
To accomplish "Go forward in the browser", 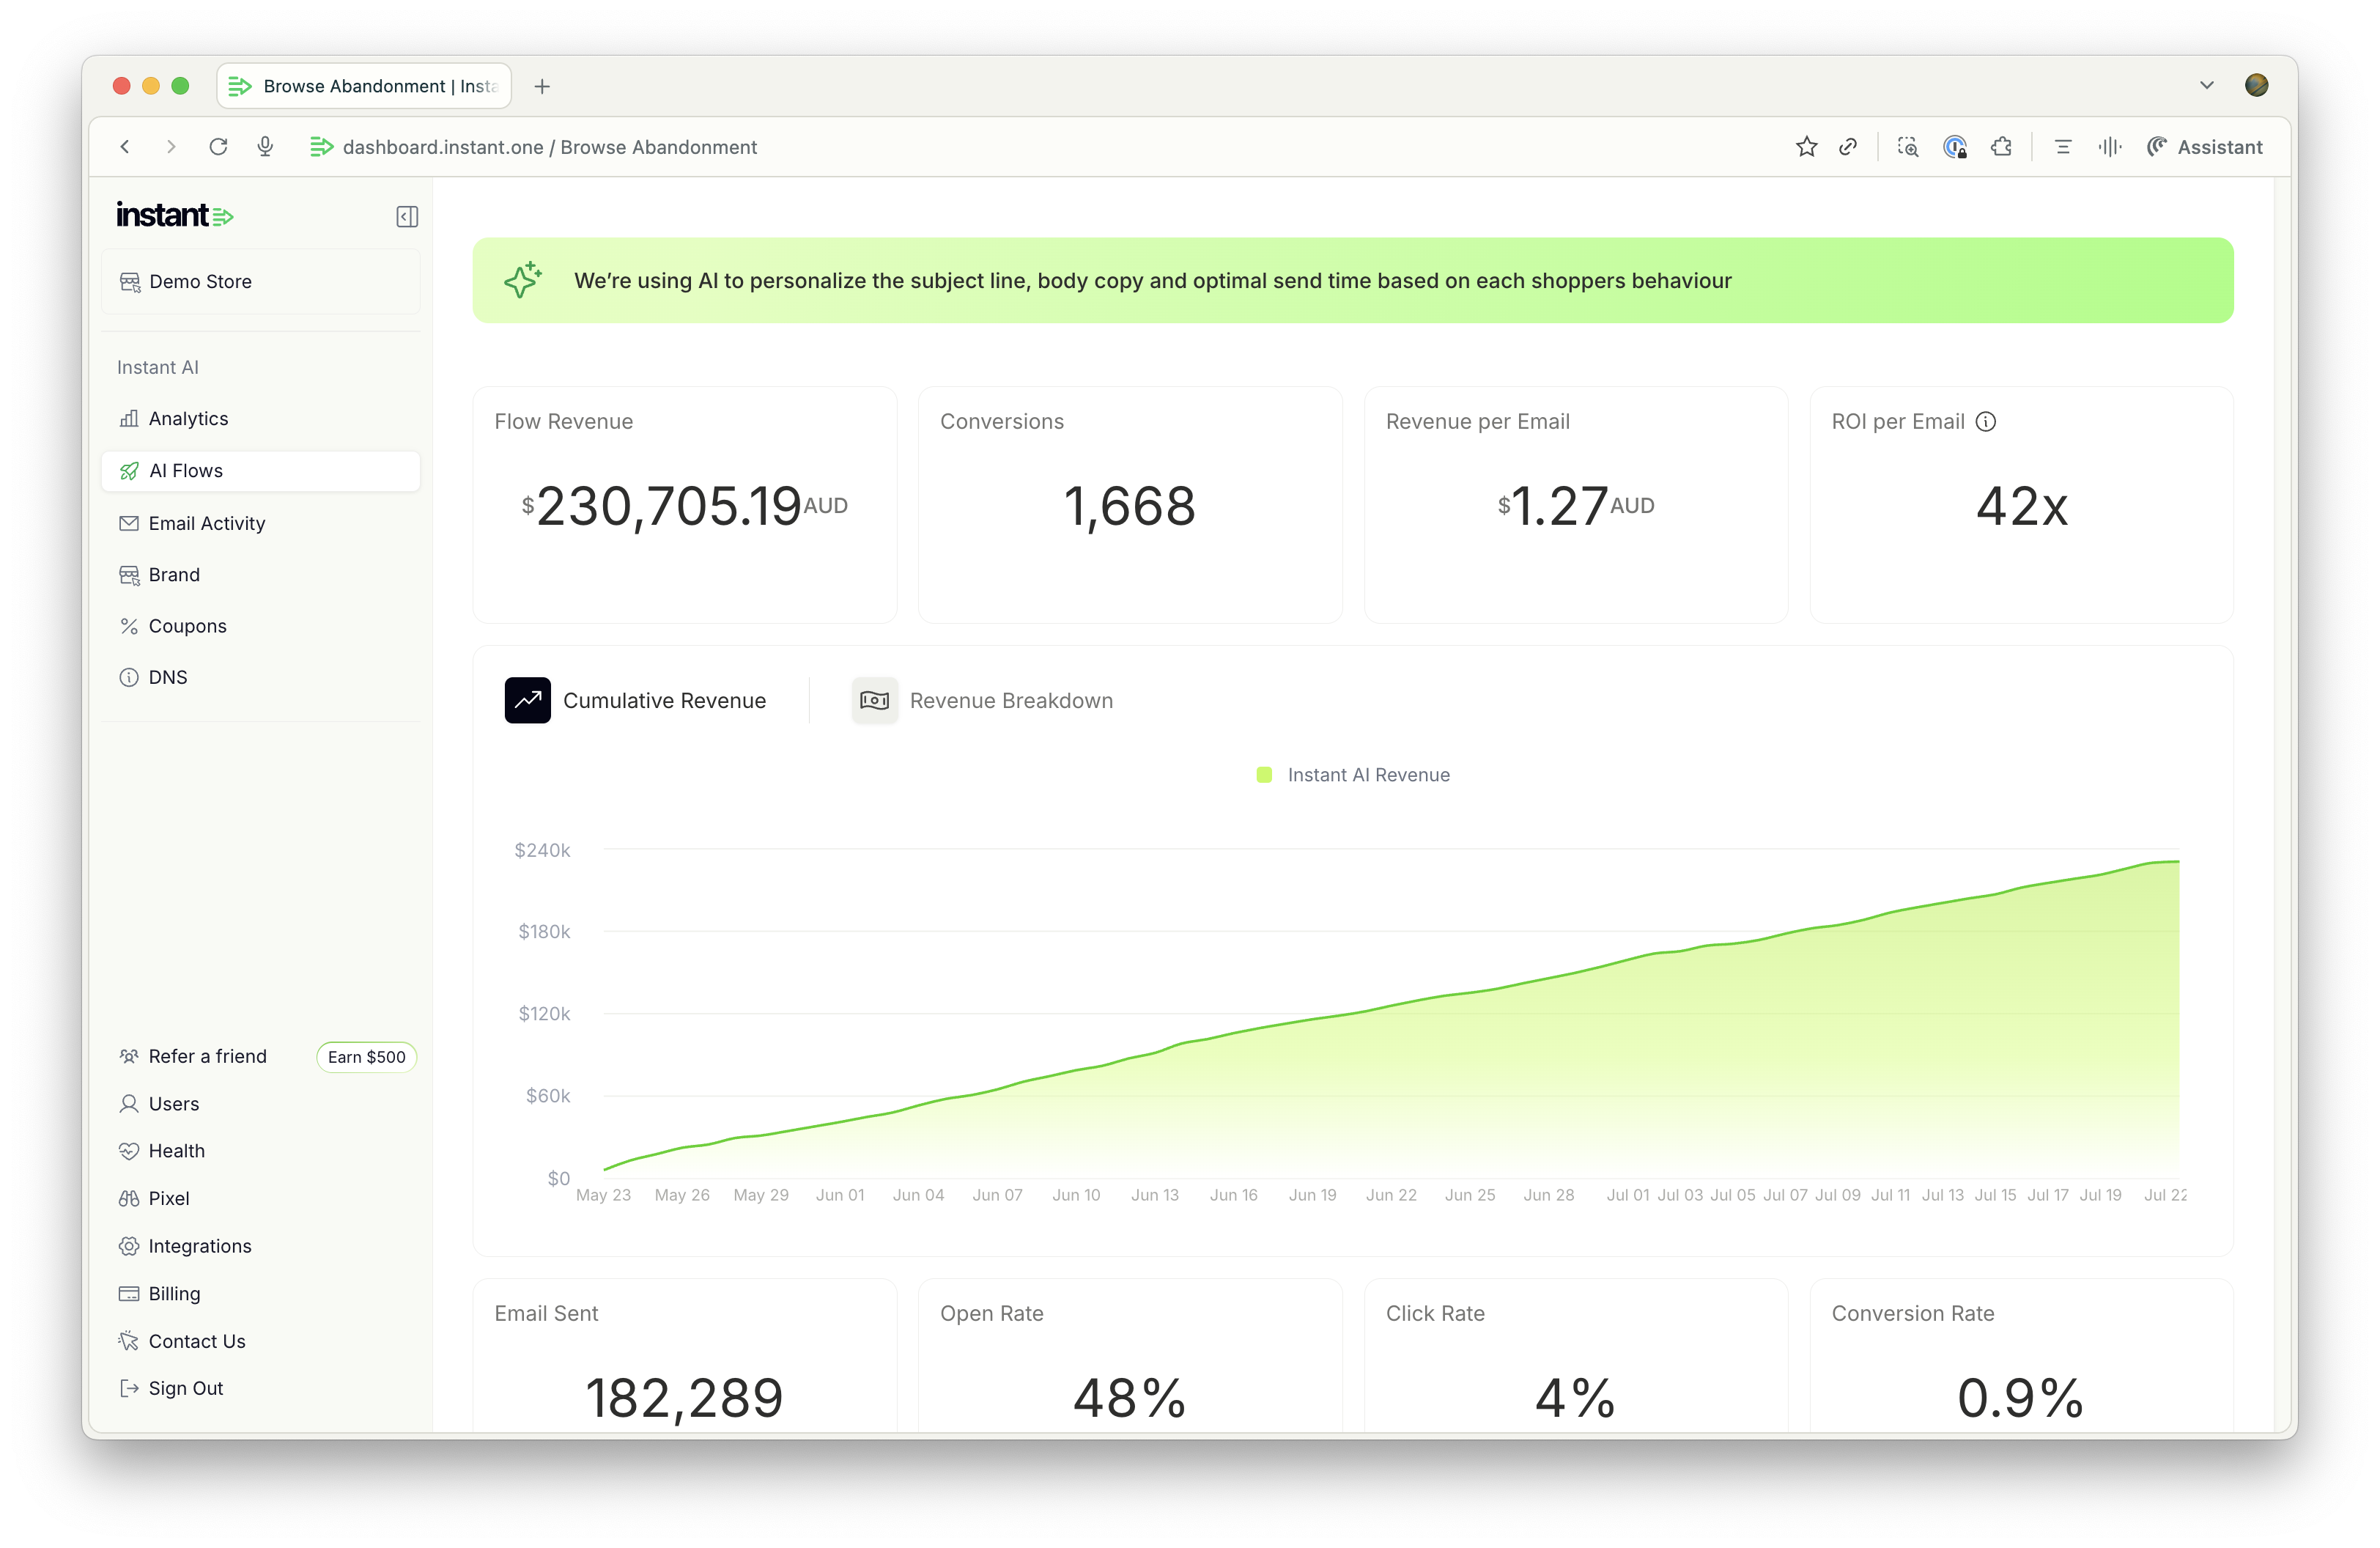I will pyautogui.click(x=171, y=147).
